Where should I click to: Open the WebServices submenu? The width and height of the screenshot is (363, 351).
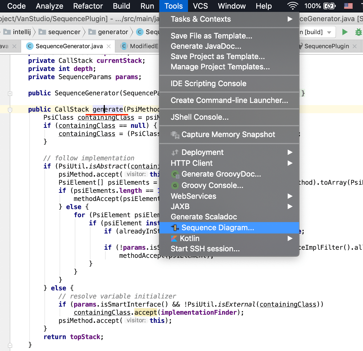coord(229,196)
